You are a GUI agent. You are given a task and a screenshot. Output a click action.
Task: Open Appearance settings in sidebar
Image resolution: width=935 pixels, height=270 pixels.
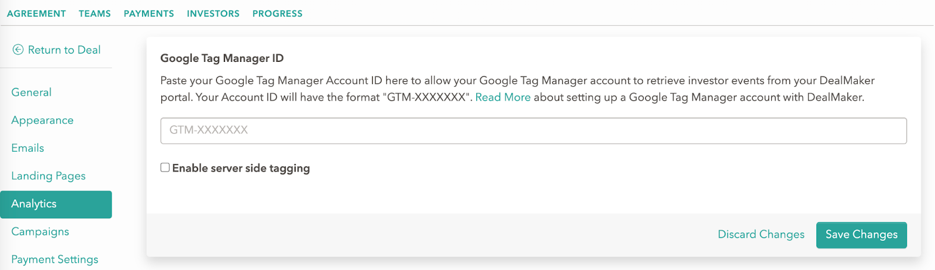43,120
